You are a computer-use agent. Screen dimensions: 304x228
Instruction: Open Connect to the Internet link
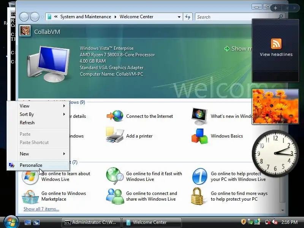coord(149,116)
